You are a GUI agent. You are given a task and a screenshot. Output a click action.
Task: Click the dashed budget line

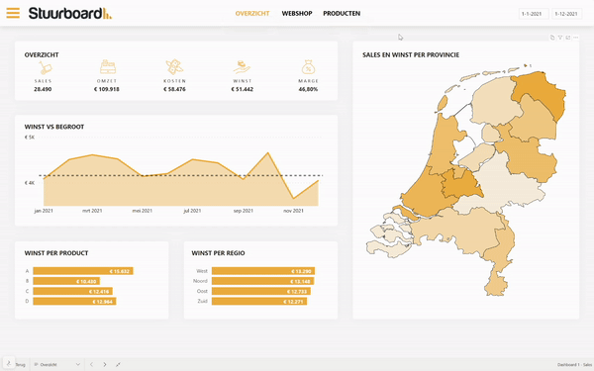pyautogui.click(x=181, y=176)
